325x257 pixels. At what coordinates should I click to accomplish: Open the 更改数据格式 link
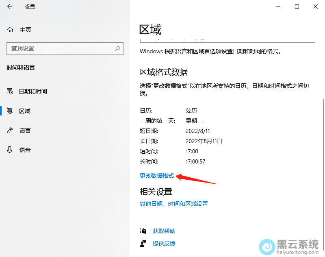156,176
